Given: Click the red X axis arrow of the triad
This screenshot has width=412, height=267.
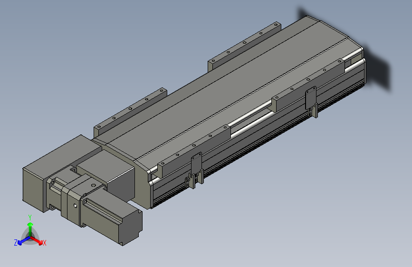Looking at the screenshot, I should (36, 240).
